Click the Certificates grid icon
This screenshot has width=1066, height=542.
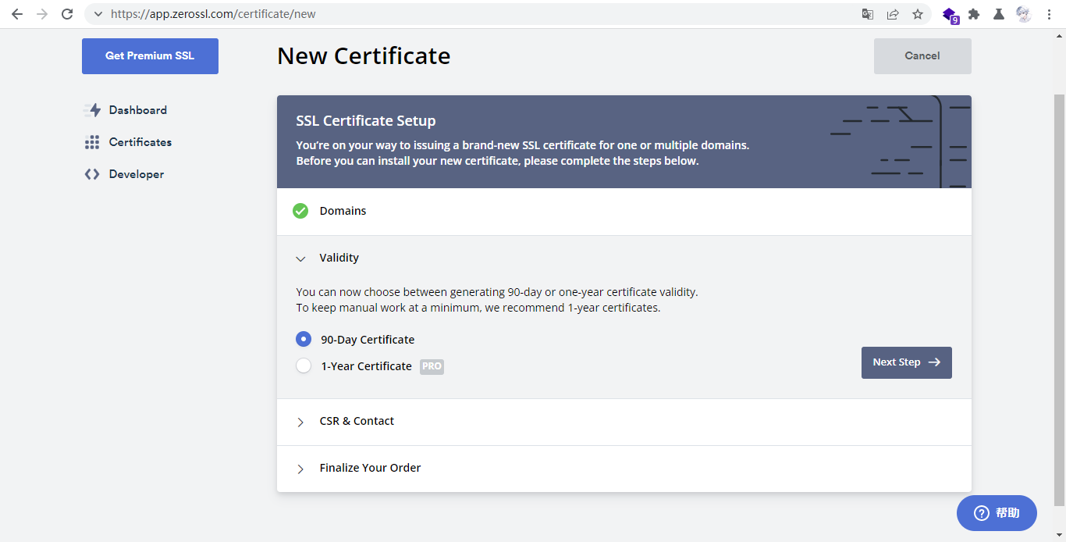(92, 142)
